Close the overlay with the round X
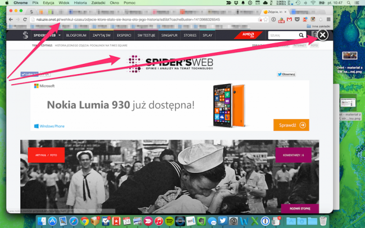Viewport: 365px width, 228px height. click(323, 35)
